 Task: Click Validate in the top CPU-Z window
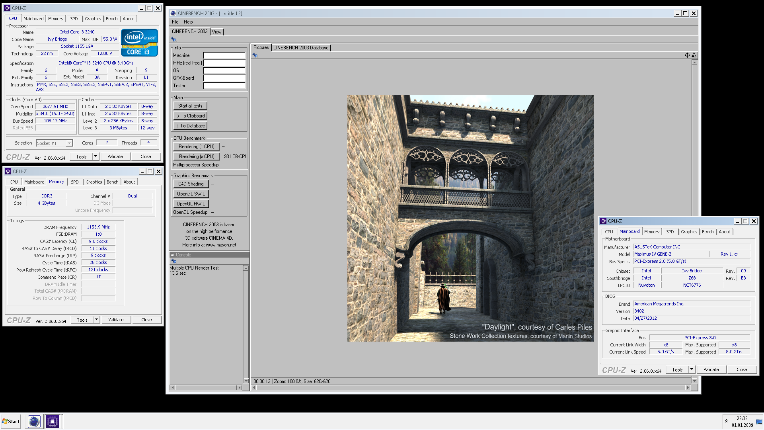pyautogui.click(x=115, y=156)
